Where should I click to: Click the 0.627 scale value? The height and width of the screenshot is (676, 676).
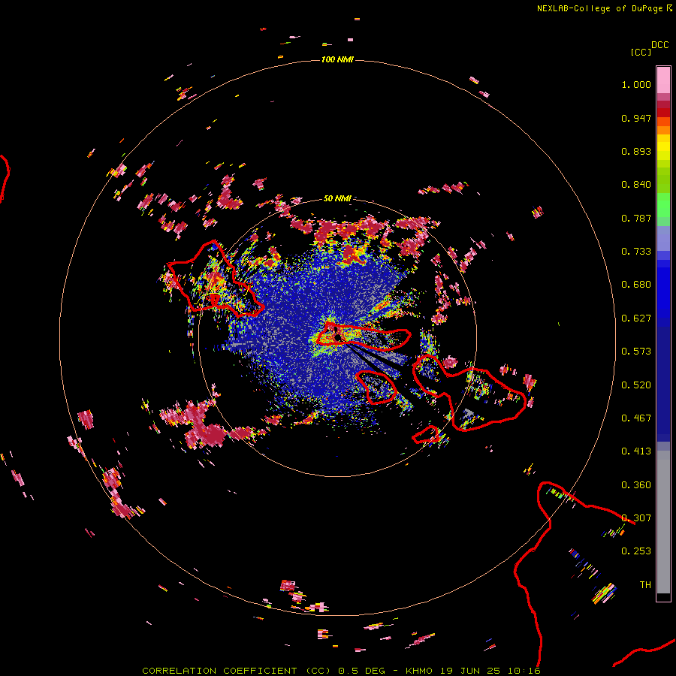coord(636,318)
